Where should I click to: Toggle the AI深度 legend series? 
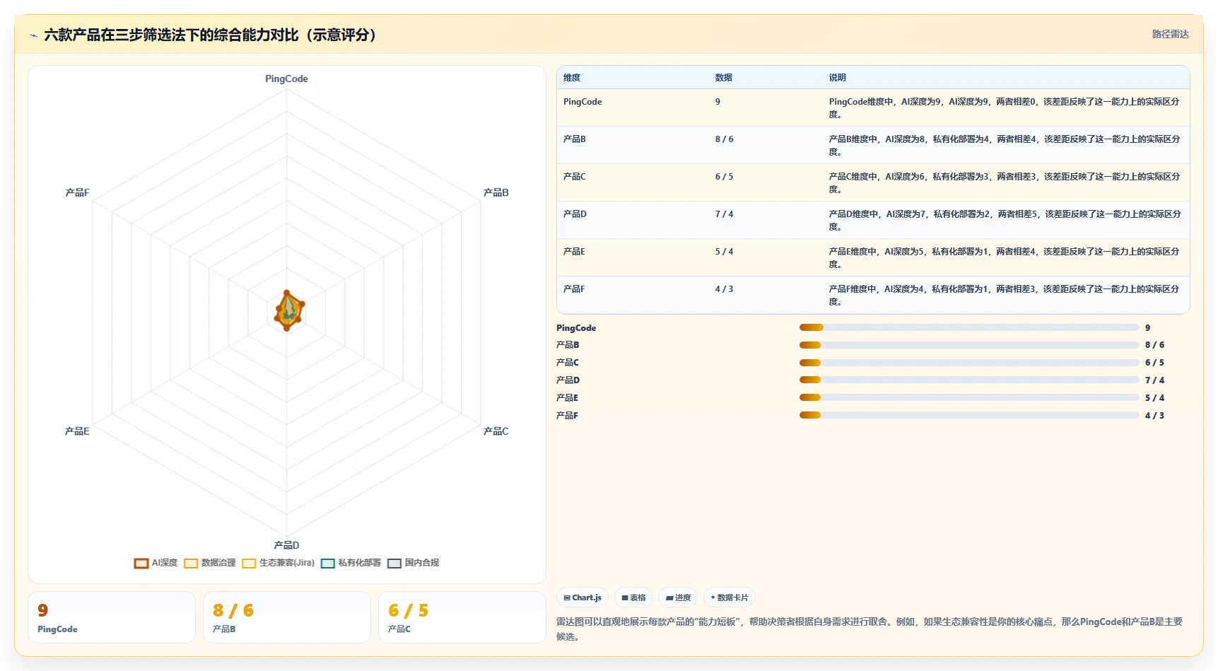(156, 563)
